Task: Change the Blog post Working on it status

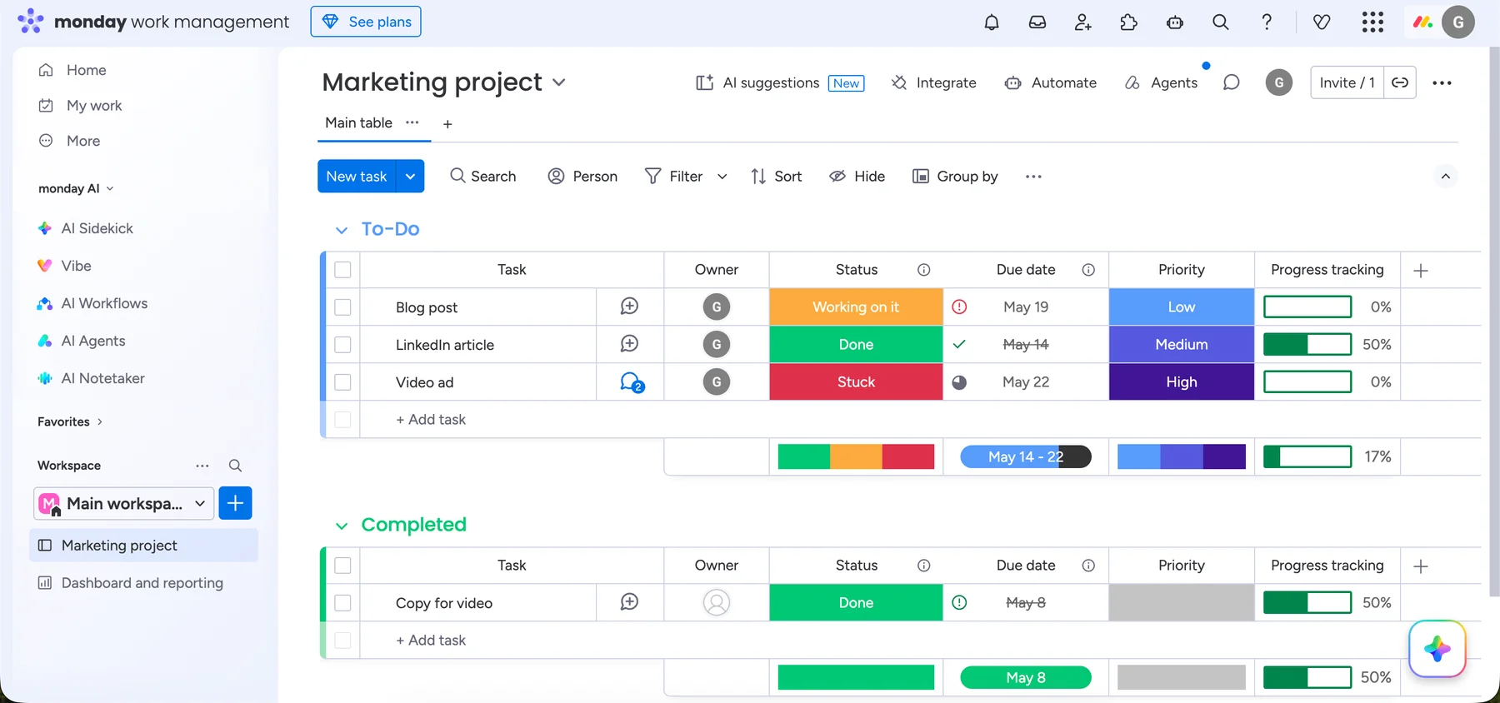Action: [856, 307]
